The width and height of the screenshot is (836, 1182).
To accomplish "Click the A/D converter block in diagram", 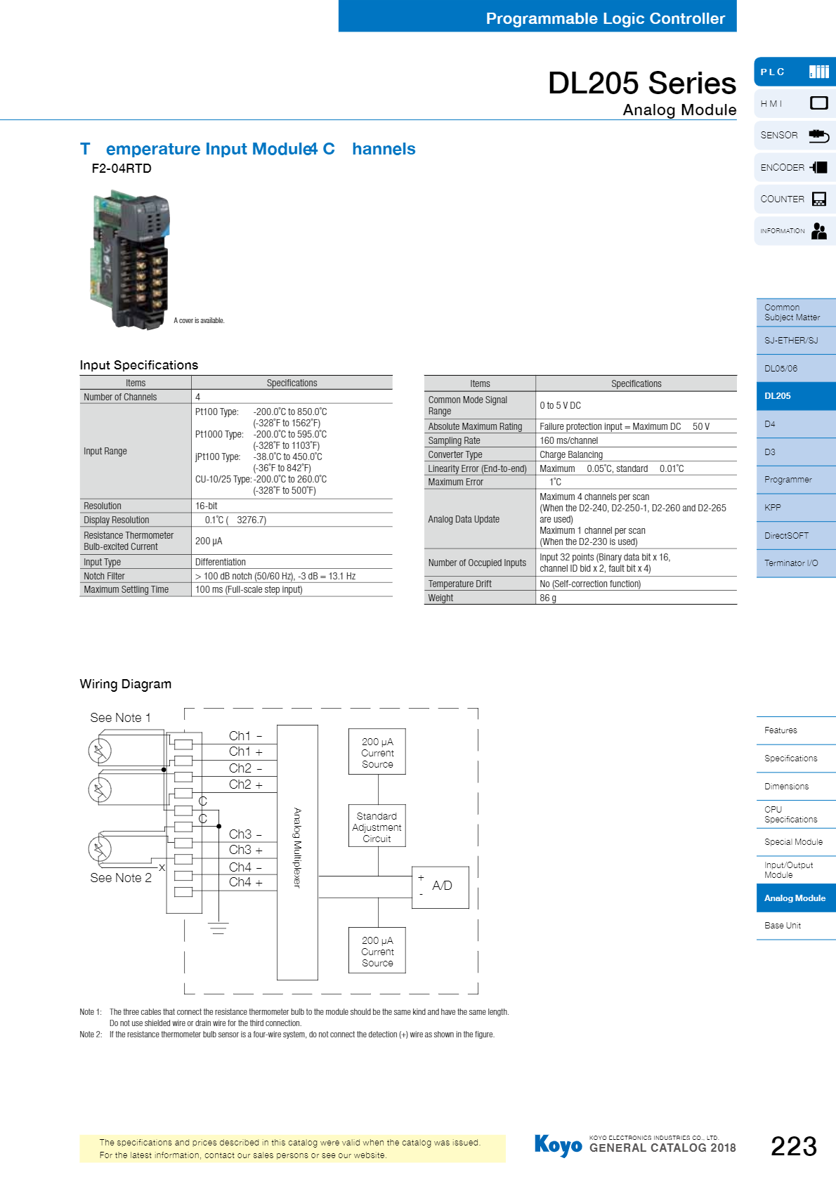I will coord(440,887).
